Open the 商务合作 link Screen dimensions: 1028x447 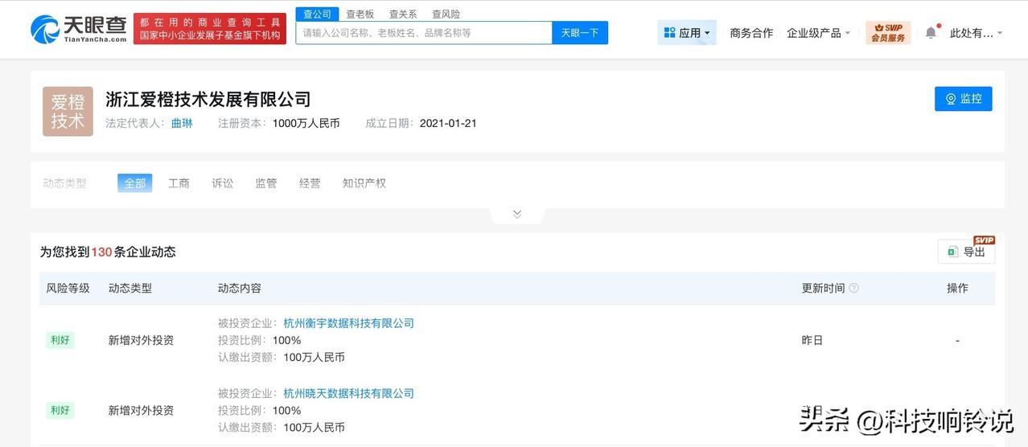[751, 33]
